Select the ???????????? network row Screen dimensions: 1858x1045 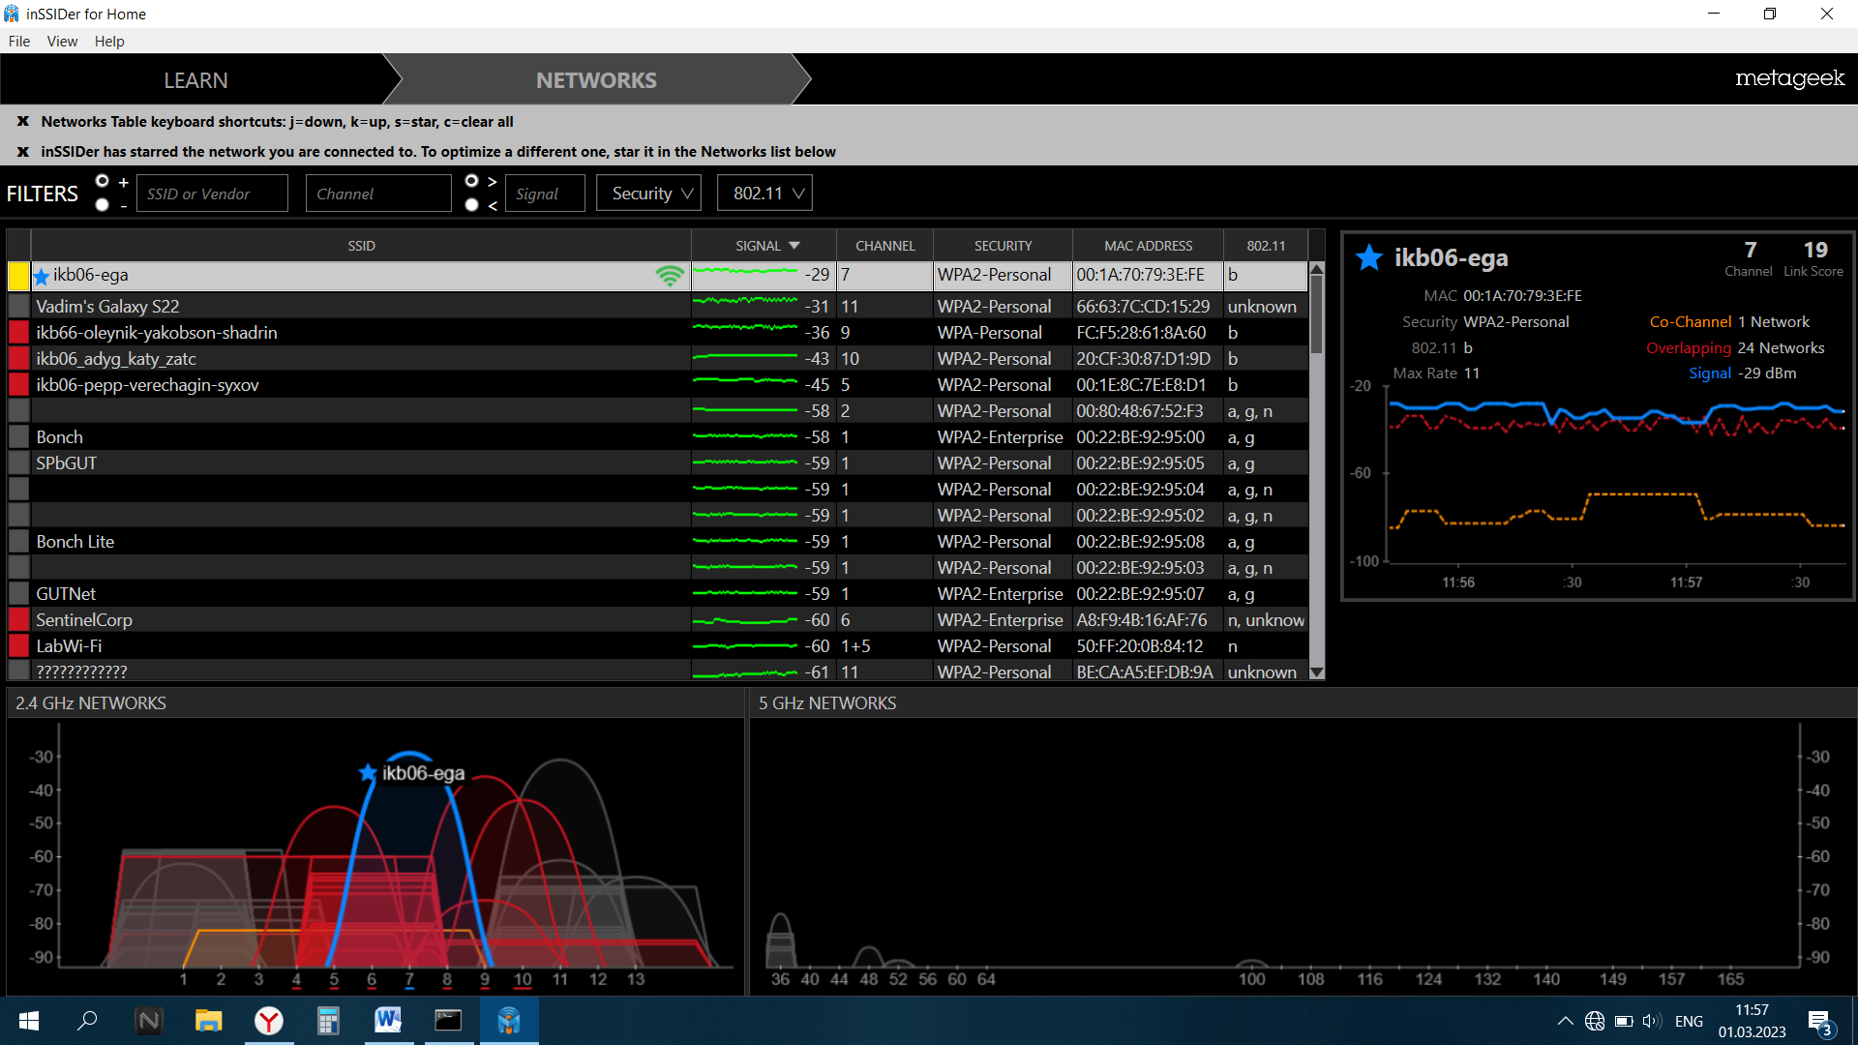click(658, 672)
